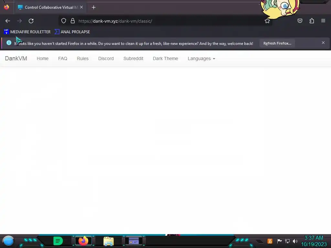Open the green notes app on taskbar

point(58,241)
